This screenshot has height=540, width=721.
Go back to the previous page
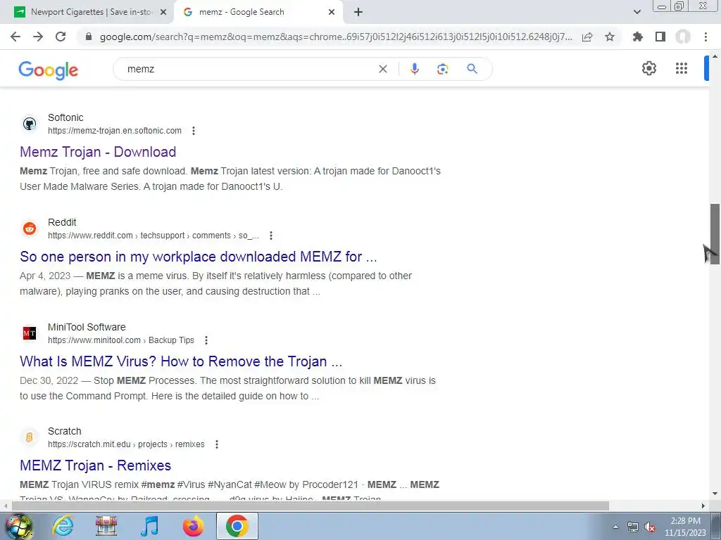click(15, 37)
